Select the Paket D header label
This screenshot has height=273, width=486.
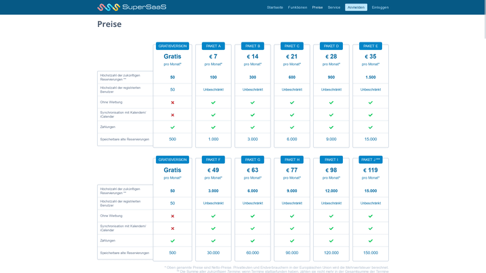tap(331, 46)
